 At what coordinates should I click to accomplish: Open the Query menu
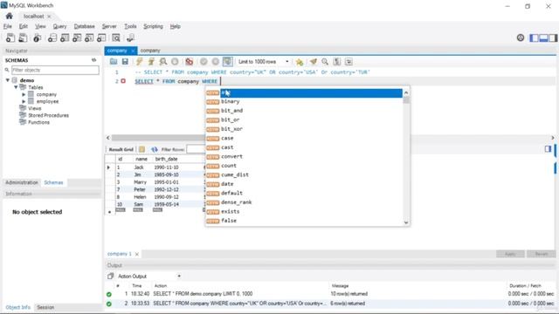[x=59, y=26]
